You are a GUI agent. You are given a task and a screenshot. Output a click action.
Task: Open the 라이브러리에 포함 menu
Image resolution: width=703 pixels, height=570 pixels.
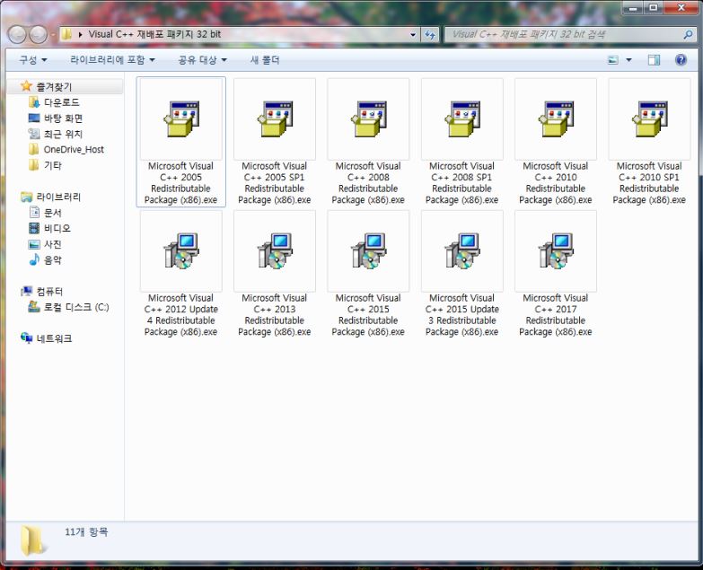coord(112,60)
